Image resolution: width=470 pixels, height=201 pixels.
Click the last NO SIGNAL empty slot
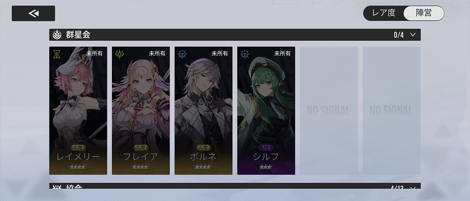pos(391,110)
